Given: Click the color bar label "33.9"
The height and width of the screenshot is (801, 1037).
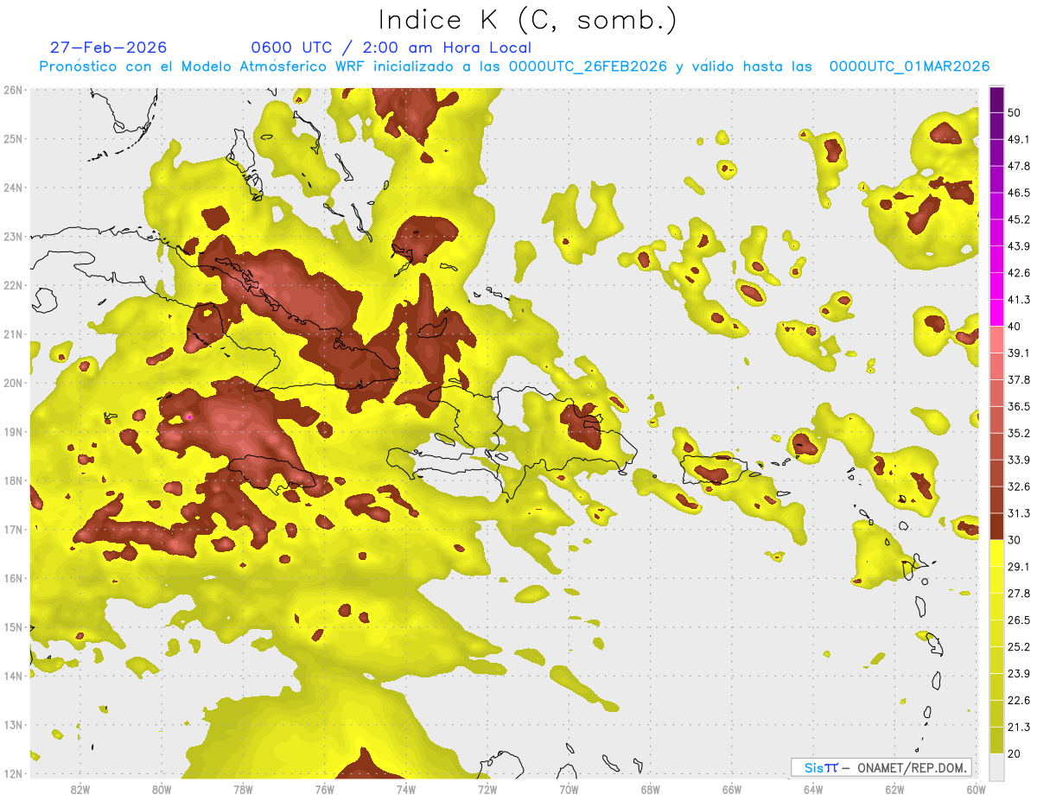Looking at the screenshot, I should [x=1018, y=460].
